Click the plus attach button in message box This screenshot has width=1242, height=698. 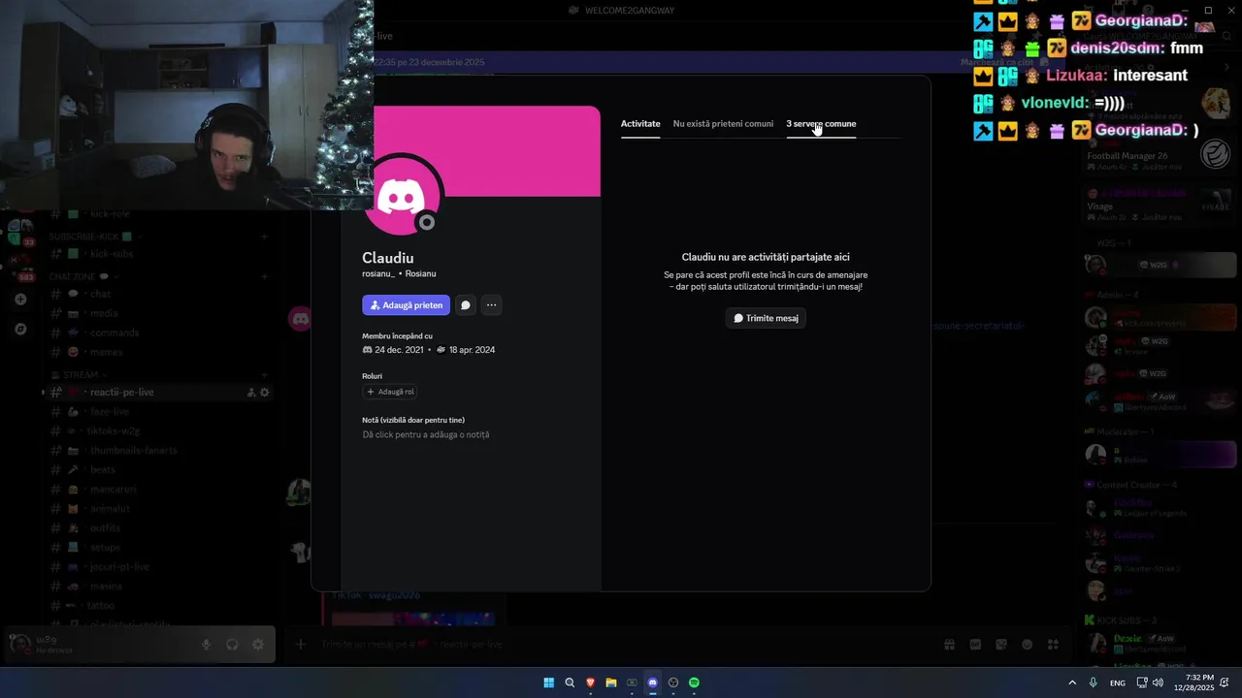301,645
